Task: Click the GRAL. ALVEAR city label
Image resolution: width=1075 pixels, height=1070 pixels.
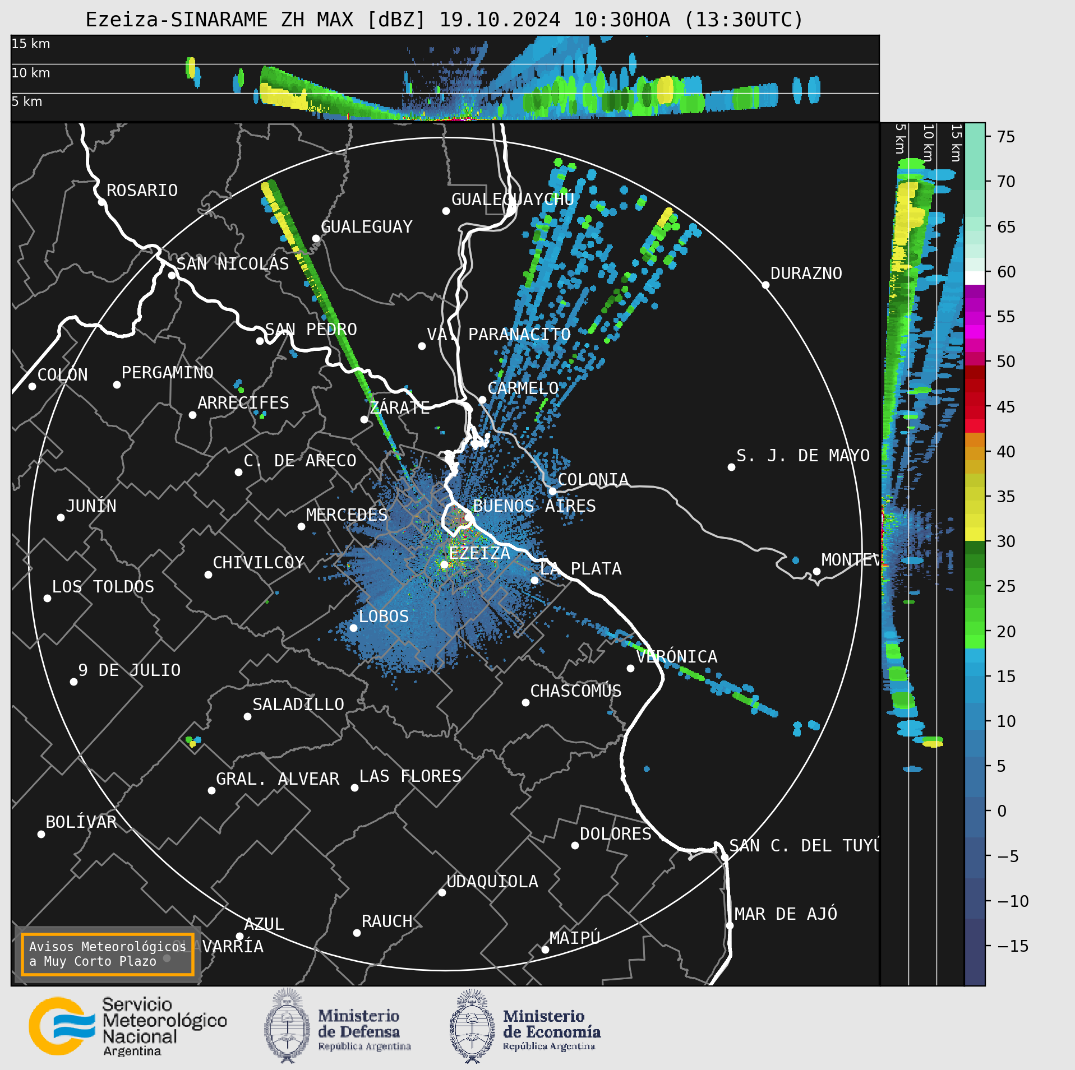Action: point(278,779)
